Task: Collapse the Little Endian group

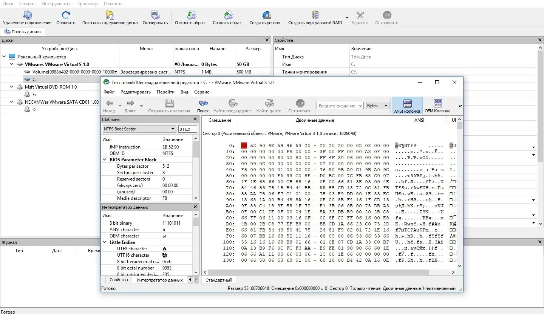Action: pyautogui.click(x=105, y=242)
